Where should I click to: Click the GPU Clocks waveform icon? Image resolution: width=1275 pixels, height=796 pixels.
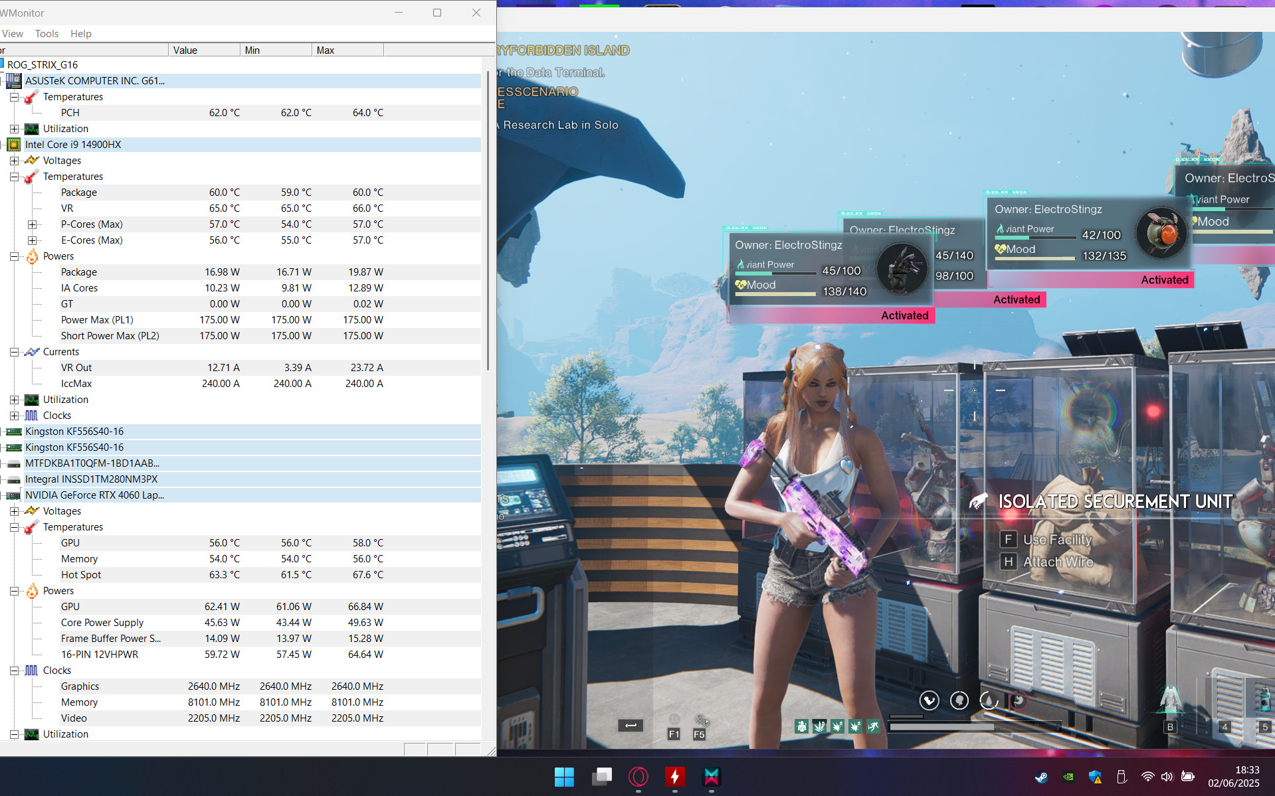[x=31, y=671]
